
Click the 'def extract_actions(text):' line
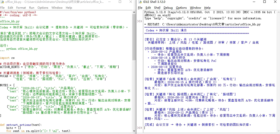click(x=21, y=125)
